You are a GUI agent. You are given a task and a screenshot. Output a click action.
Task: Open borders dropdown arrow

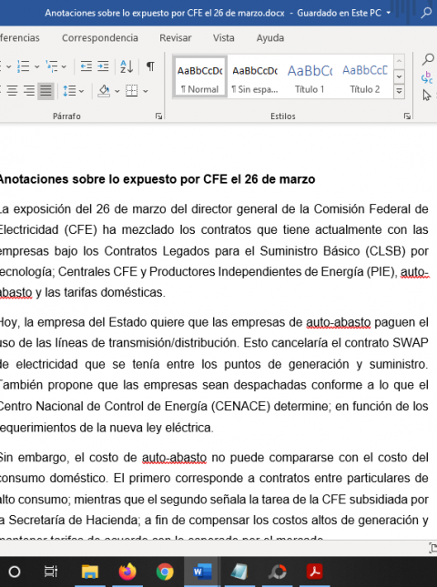click(x=146, y=91)
